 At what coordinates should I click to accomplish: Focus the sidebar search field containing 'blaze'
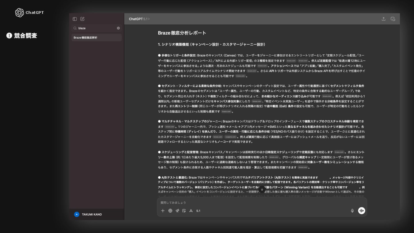pyautogui.click(x=97, y=28)
